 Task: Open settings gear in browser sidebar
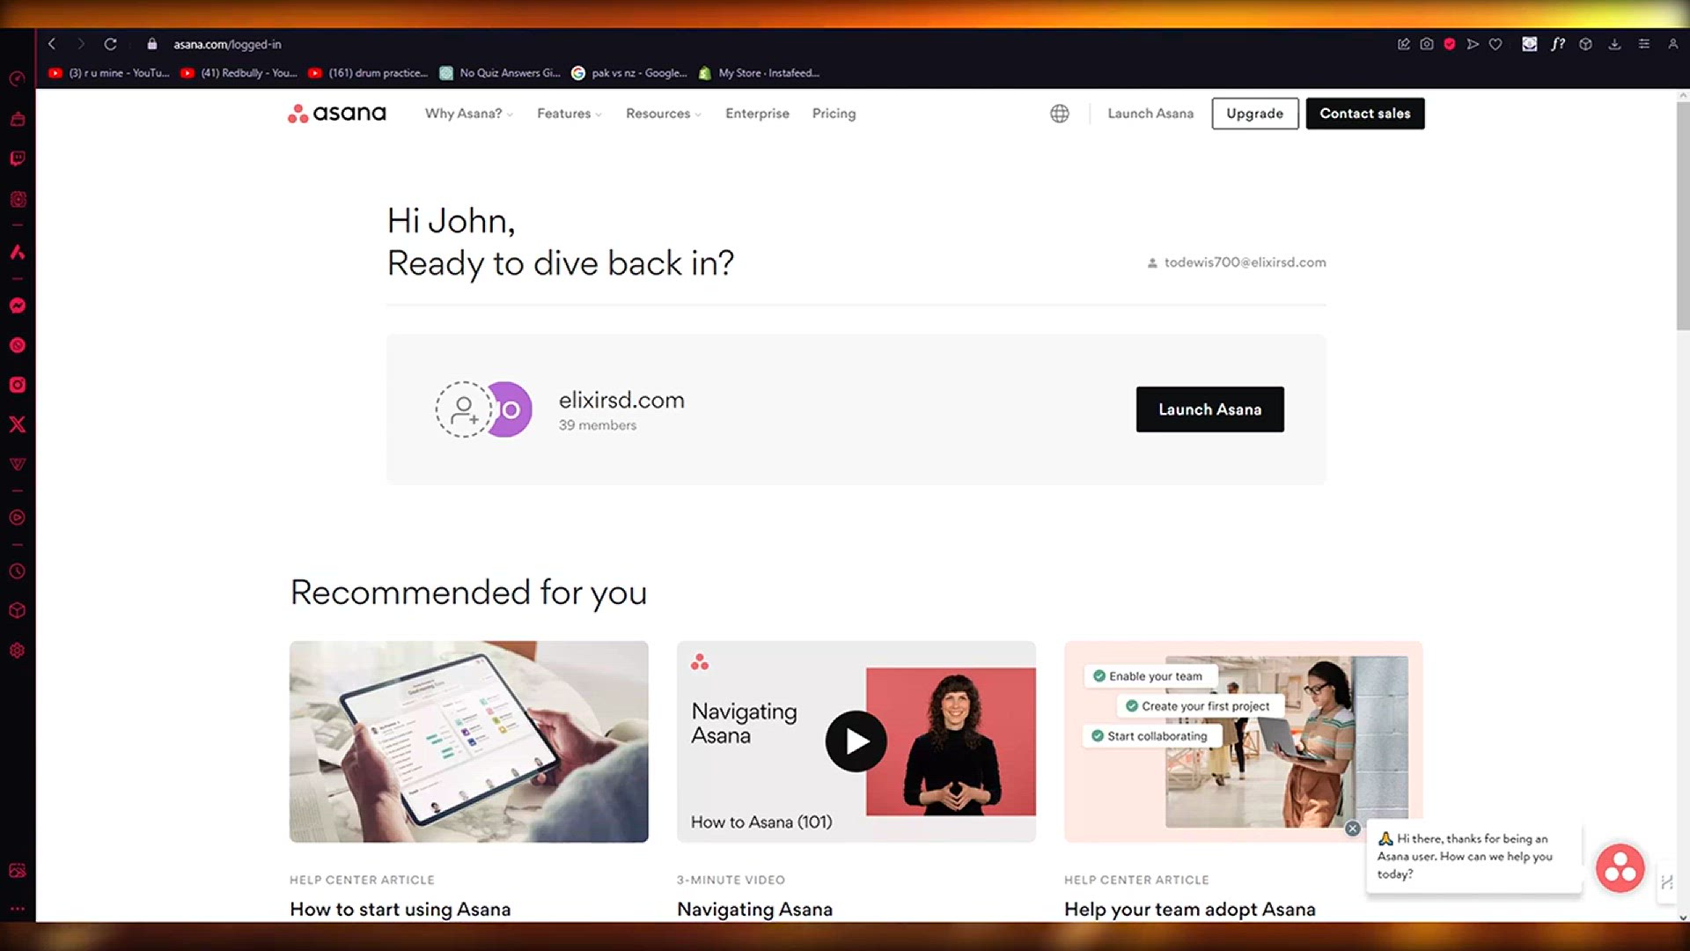click(18, 651)
